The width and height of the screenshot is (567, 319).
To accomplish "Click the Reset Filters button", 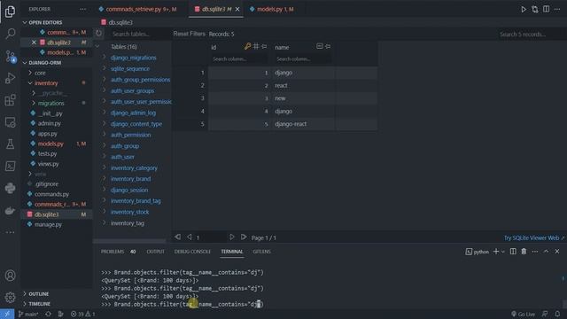I will pos(189,34).
